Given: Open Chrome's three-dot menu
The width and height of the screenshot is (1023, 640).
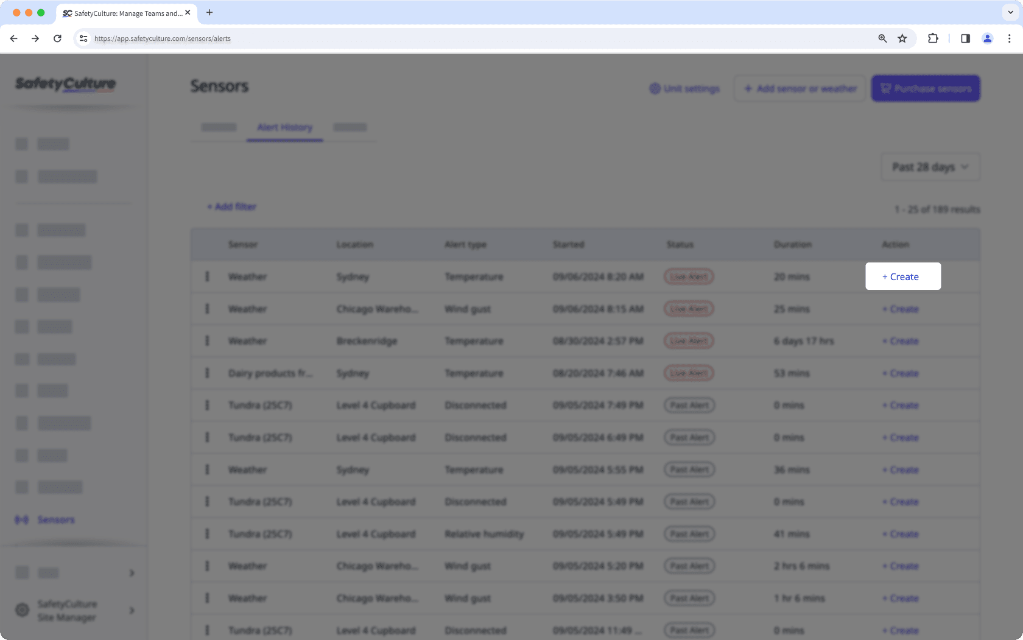Looking at the screenshot, I should pyautogui.click(x=1009, y=38).
